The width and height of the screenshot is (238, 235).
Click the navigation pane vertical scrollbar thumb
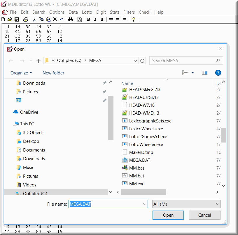[111, 118]
